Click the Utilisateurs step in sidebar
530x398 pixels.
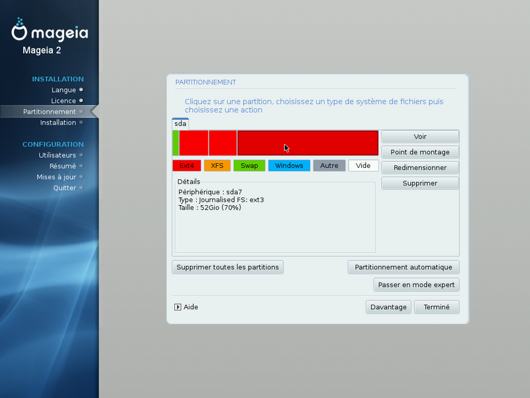pyautogui.click(x=57, y=155)
